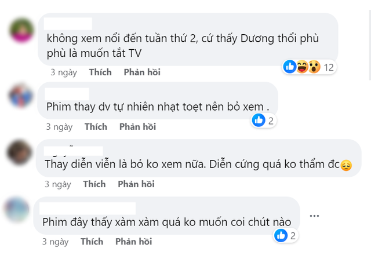The height and width of the screenshot is (259, 371).
Task: Open the third commenter's dark avatar
Action: 19,152
